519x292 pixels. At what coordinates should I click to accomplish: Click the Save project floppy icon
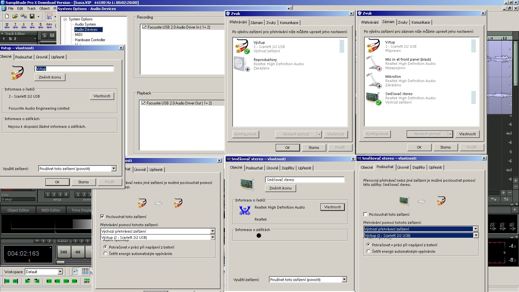tap(32, 16)
